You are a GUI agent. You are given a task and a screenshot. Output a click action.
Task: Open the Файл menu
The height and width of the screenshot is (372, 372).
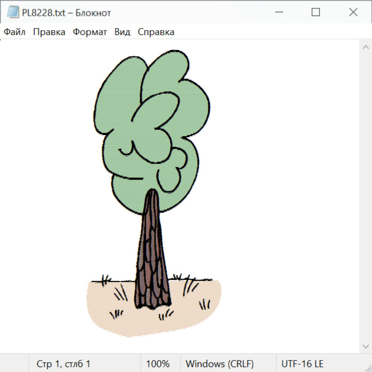14,32
